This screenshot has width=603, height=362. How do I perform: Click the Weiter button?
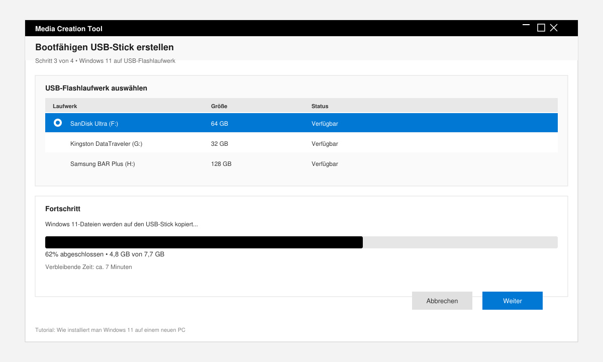(x=512, y=301)
